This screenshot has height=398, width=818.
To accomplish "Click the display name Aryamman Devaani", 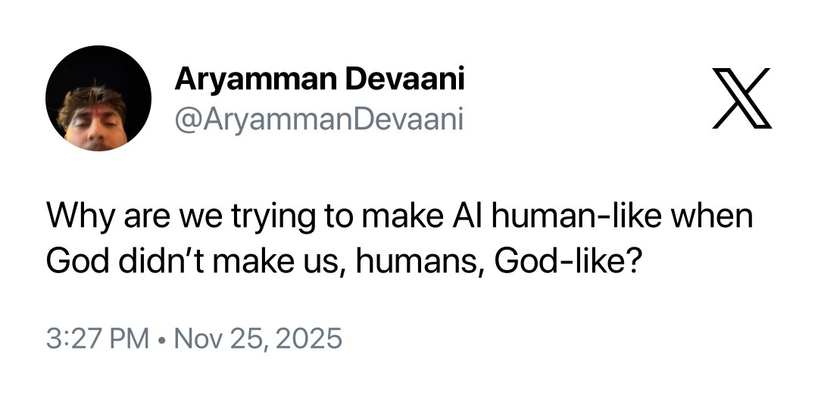I will (x=320, y=78).
